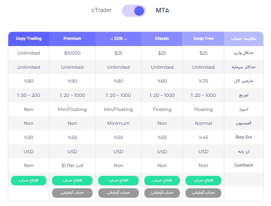Select the cTrader platform label
Viewport: 271px width, 206px height.
pyautogui.click(x=102, y=10)
